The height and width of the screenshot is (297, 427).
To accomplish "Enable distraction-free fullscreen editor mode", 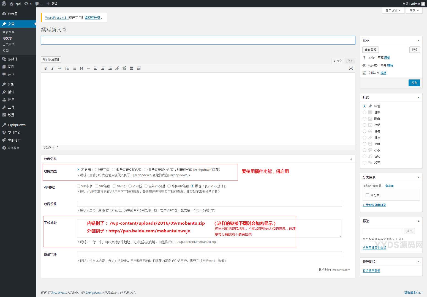I will [x=351, y=68].
